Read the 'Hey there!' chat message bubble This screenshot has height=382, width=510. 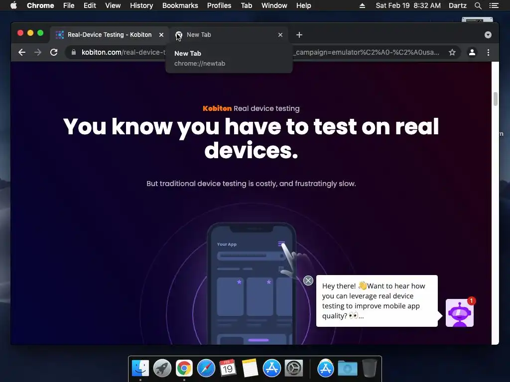(377, 301)
